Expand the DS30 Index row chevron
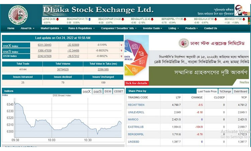This screenshot has width=251, height=151. click(121, 56)
